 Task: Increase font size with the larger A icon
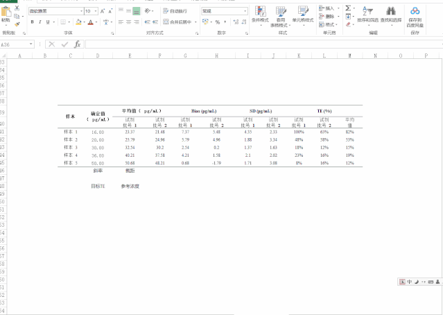[x=103, y=11]
